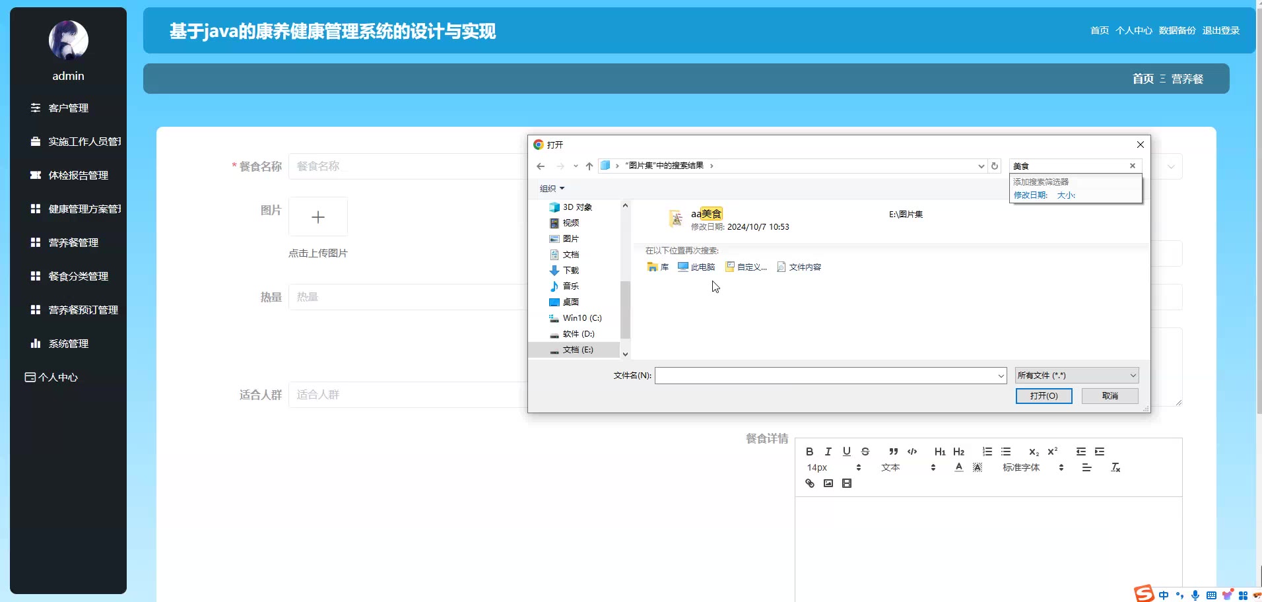This screenshot has width=1262, height=602.
Task: Open 客户管理 in the sidebar
Action: tap(69, 108)
